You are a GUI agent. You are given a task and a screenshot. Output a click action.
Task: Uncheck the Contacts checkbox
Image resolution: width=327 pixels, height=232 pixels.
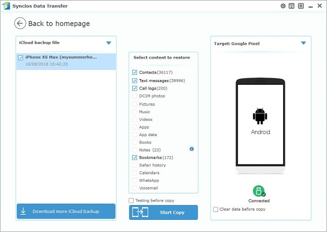[135, 72]
